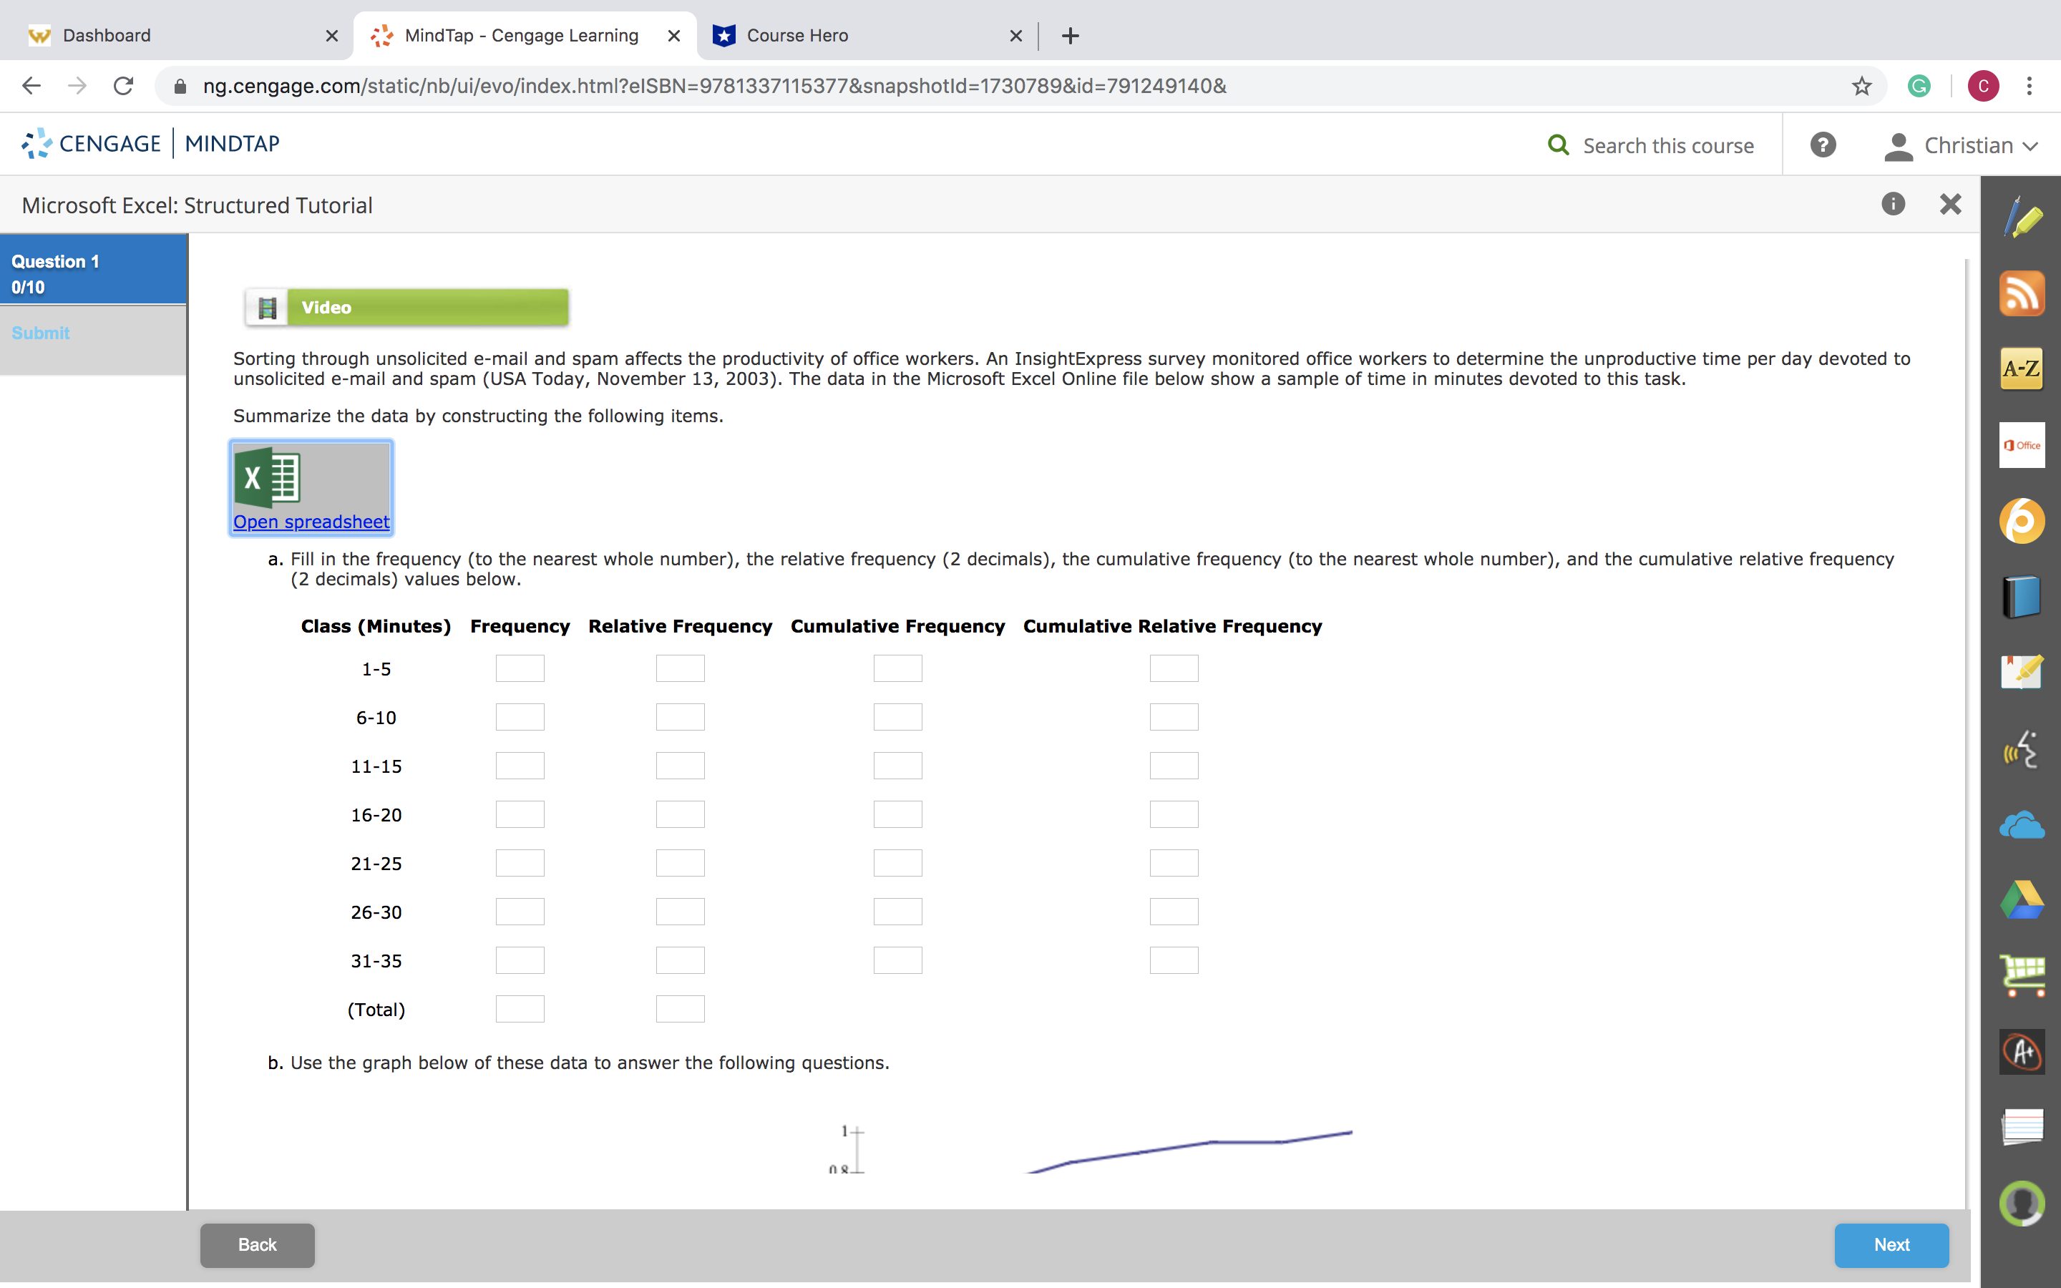Click frequency input box for 1-5
The height and width of the screenshot is (1288, 2061).
(x=520, y=668)
